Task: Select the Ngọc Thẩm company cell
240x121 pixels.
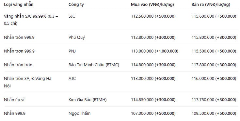Action: pyautogui.click(x=79, y=113)
